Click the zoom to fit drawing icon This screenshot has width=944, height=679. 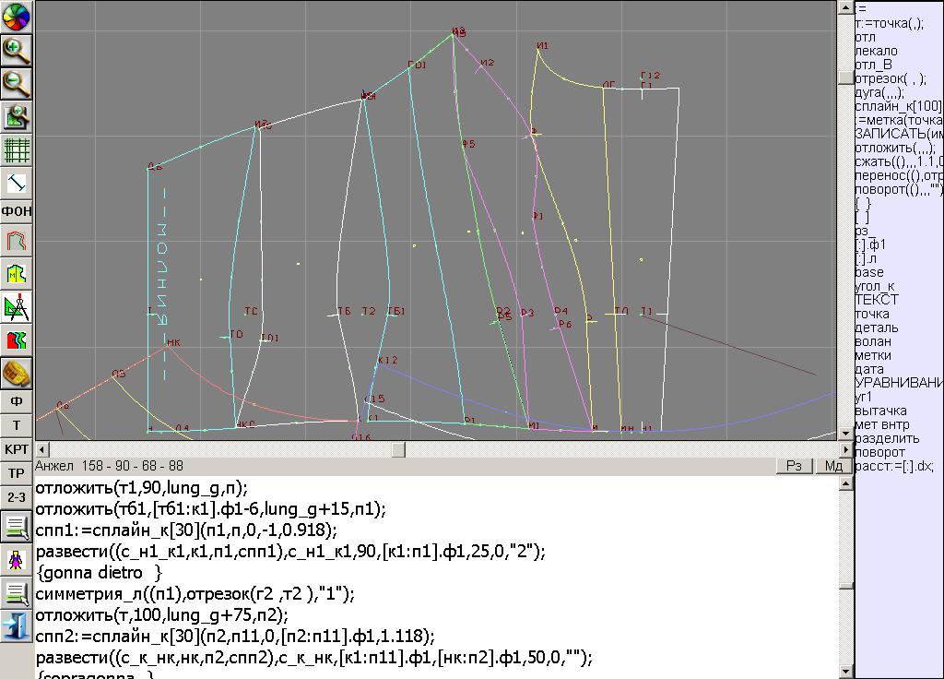17,116
